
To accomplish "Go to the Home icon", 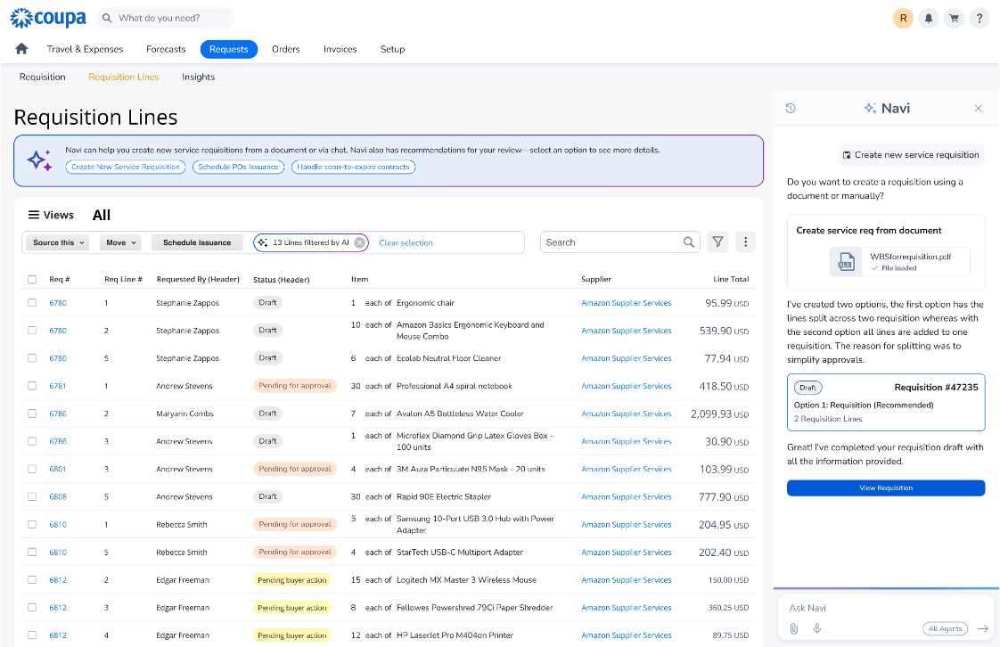I will click(x=21, y=49).
